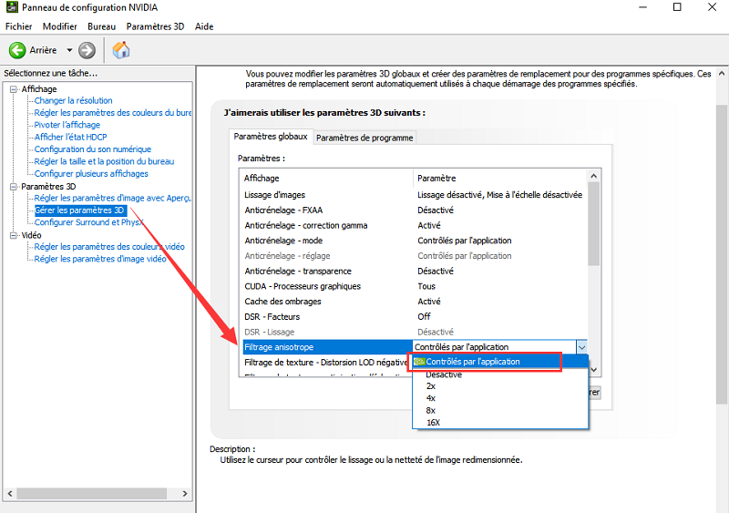Click the task pane horizontal scrollbar thumb
This screenshot has width=729, height=513.
tap(92, 494)
